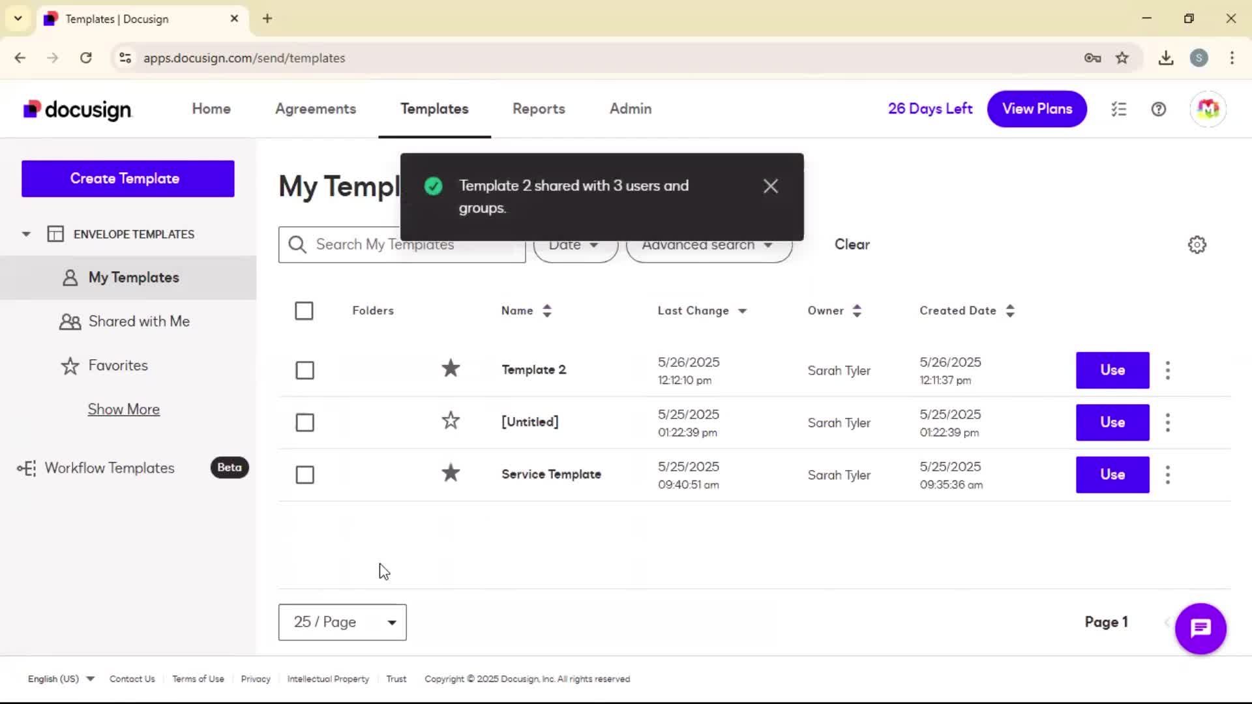Select the Templates tab

[x=434, y=109]
